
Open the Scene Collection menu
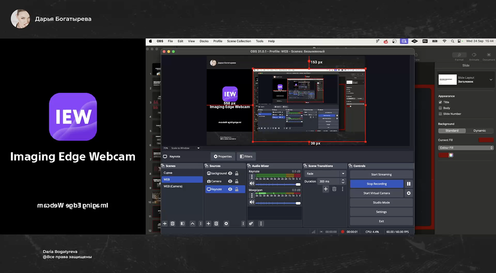coord(239,41)
